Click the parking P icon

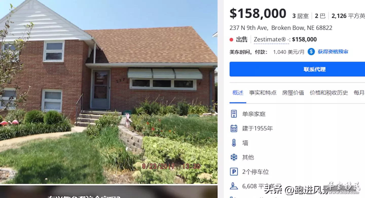coord(234,172)
